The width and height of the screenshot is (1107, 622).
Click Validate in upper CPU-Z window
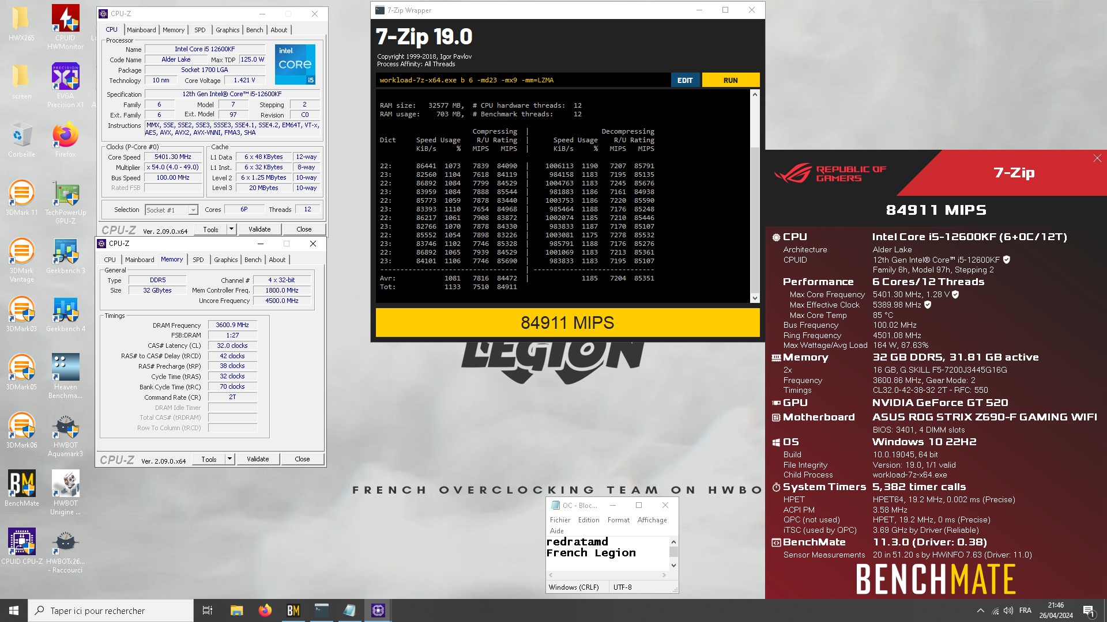coord(259,229)
